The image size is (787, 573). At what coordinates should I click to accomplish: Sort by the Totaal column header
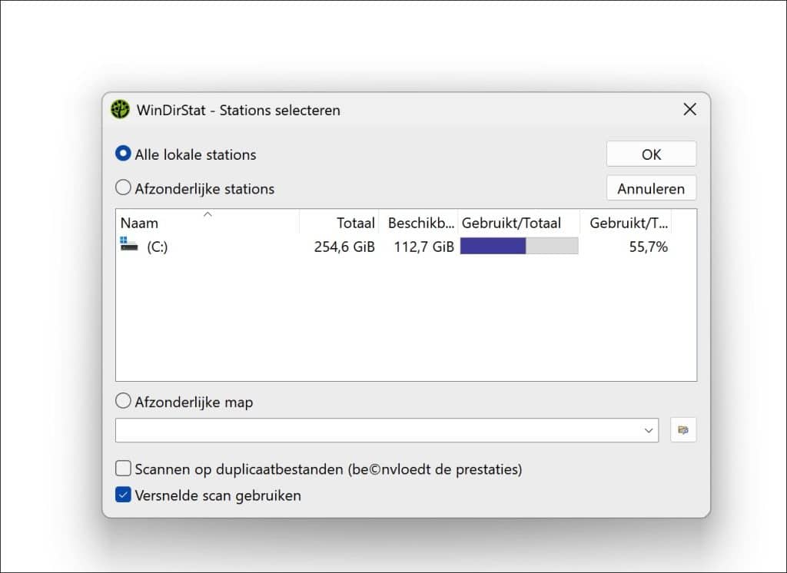[339, 222]
